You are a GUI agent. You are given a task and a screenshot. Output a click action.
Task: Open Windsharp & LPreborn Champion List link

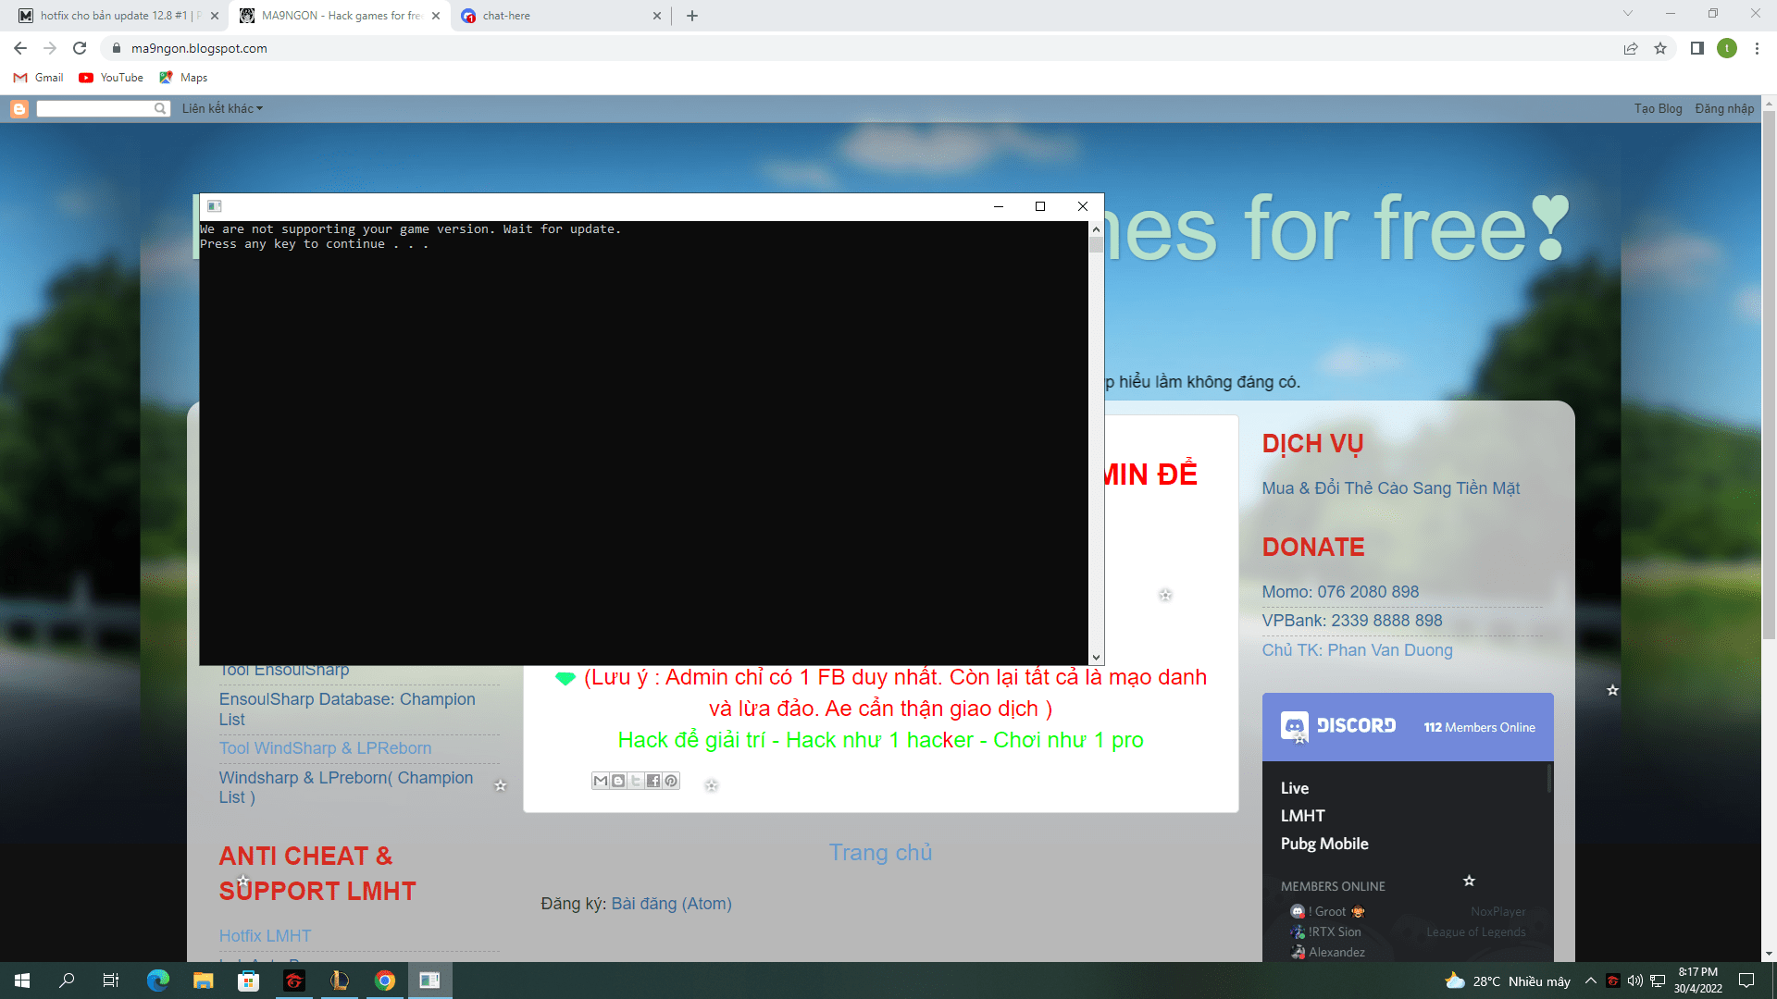click(345, 787)
